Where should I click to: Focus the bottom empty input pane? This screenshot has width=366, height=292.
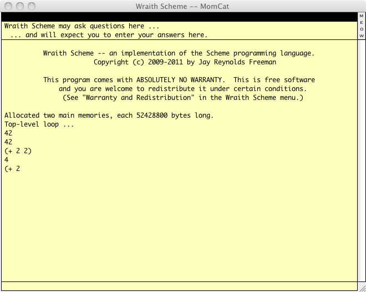point(179,286)
